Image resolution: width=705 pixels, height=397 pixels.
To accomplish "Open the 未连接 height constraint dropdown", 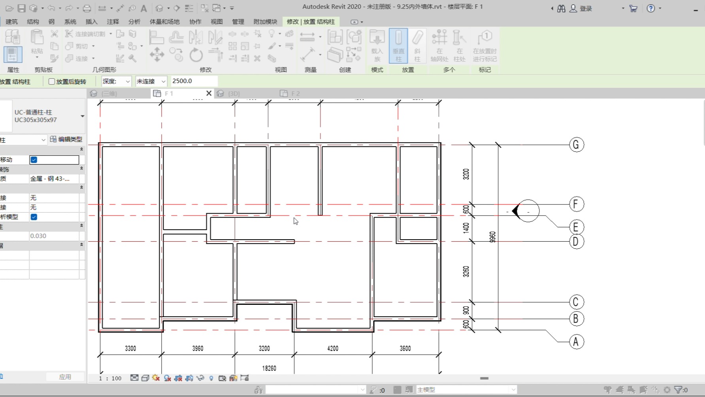I will (151, 81).
